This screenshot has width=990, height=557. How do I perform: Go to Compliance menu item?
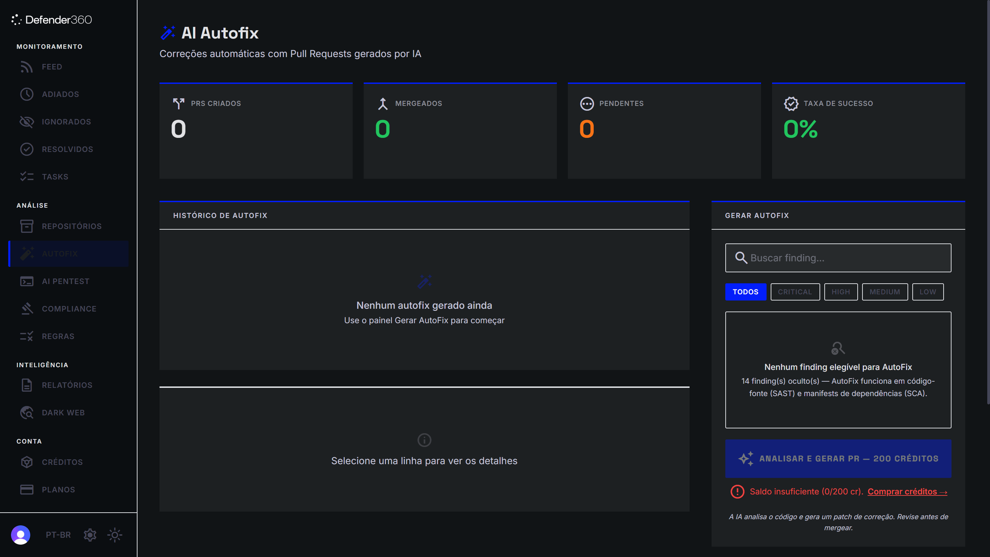coord(68,309)
